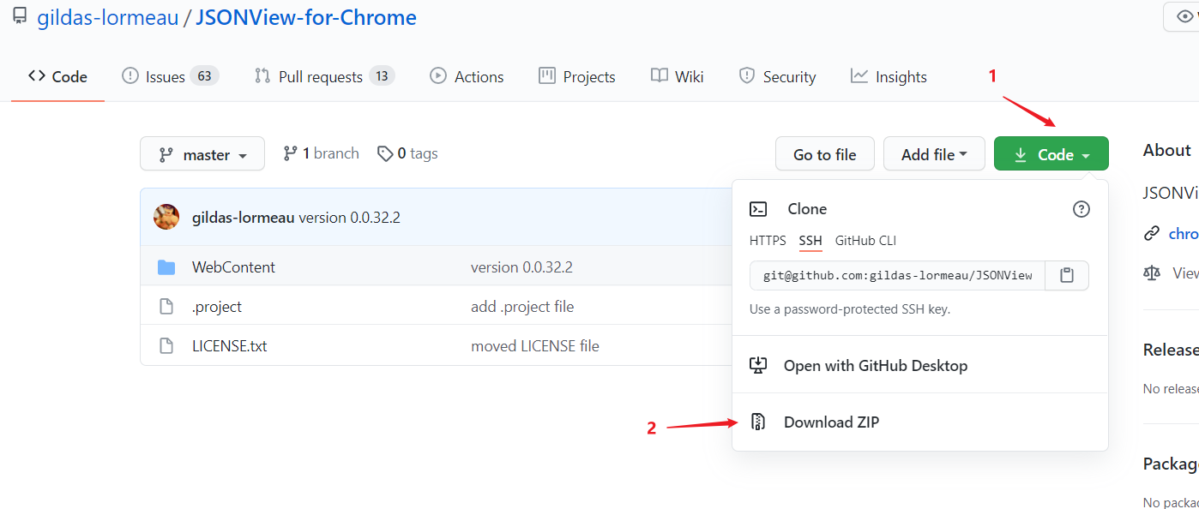View the 1 branch link
The width and height of the screenshot is (1199, 509).
[x=321, y=153]
